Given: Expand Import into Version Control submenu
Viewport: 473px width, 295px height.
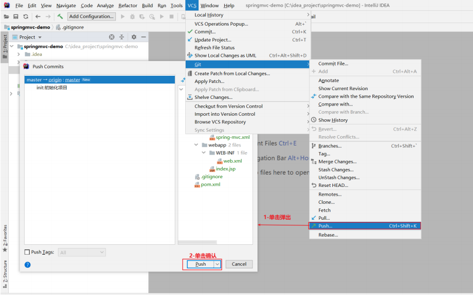Looking at the screenshot, I should [x=248, y=114].
